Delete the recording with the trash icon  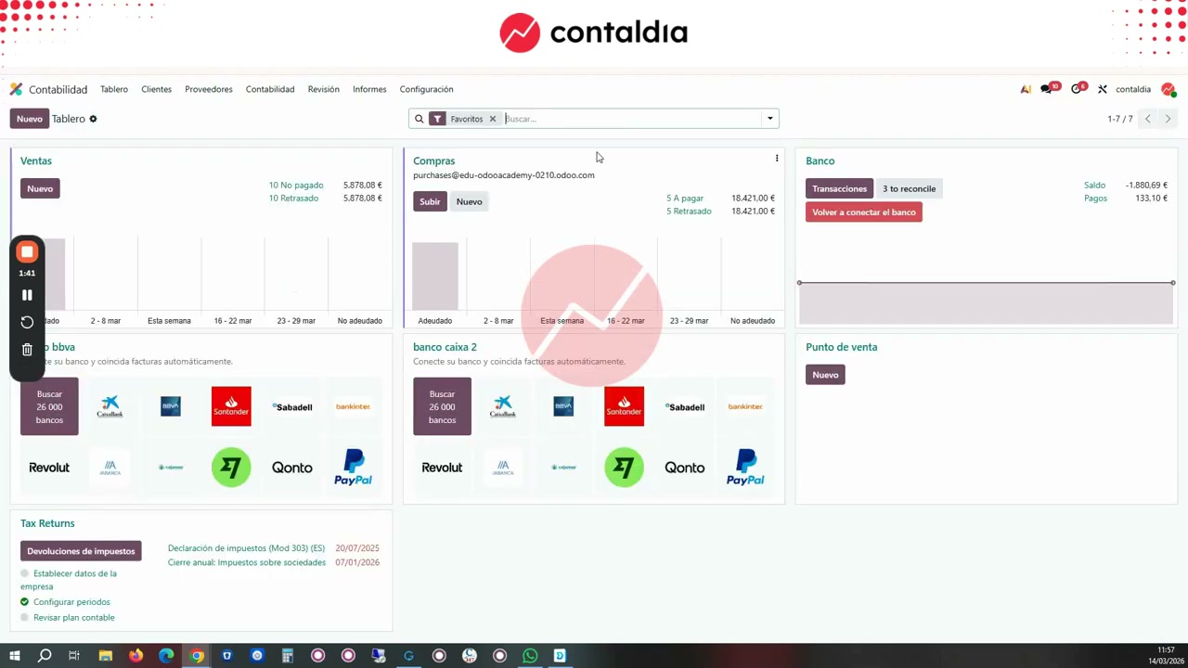tap(27, 350)
